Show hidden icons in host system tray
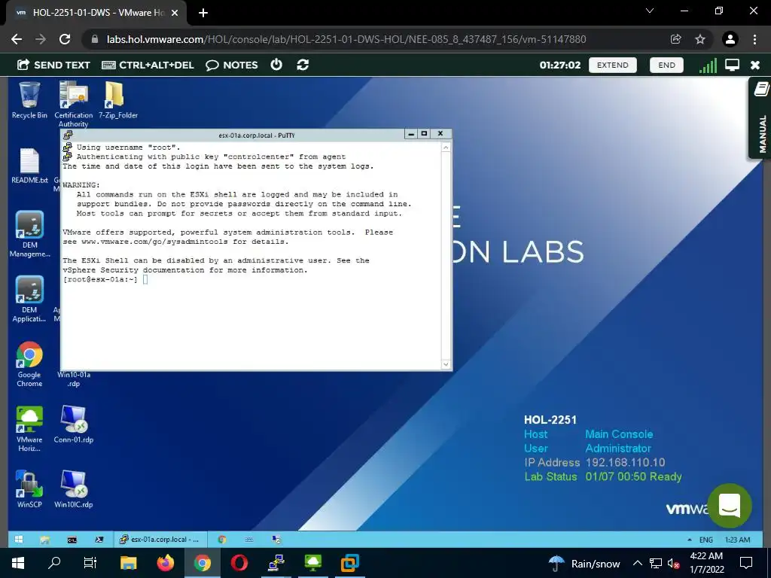The width and height of the screenshot is (771, 578). click(x=637, y=563)
